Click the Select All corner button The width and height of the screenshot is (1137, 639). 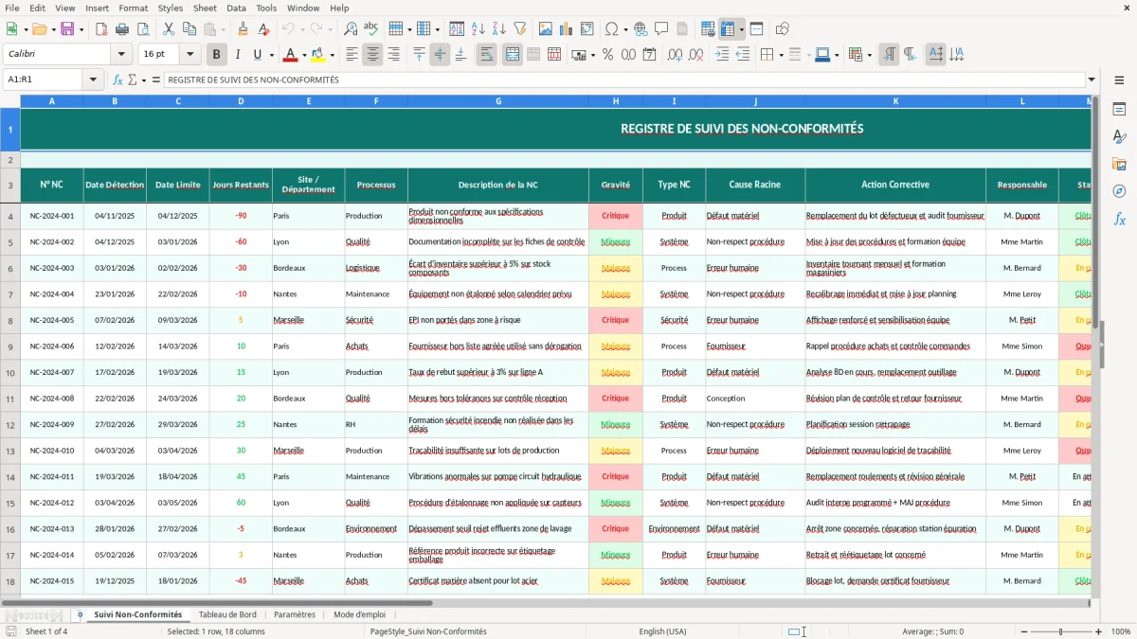coord(10,100)
